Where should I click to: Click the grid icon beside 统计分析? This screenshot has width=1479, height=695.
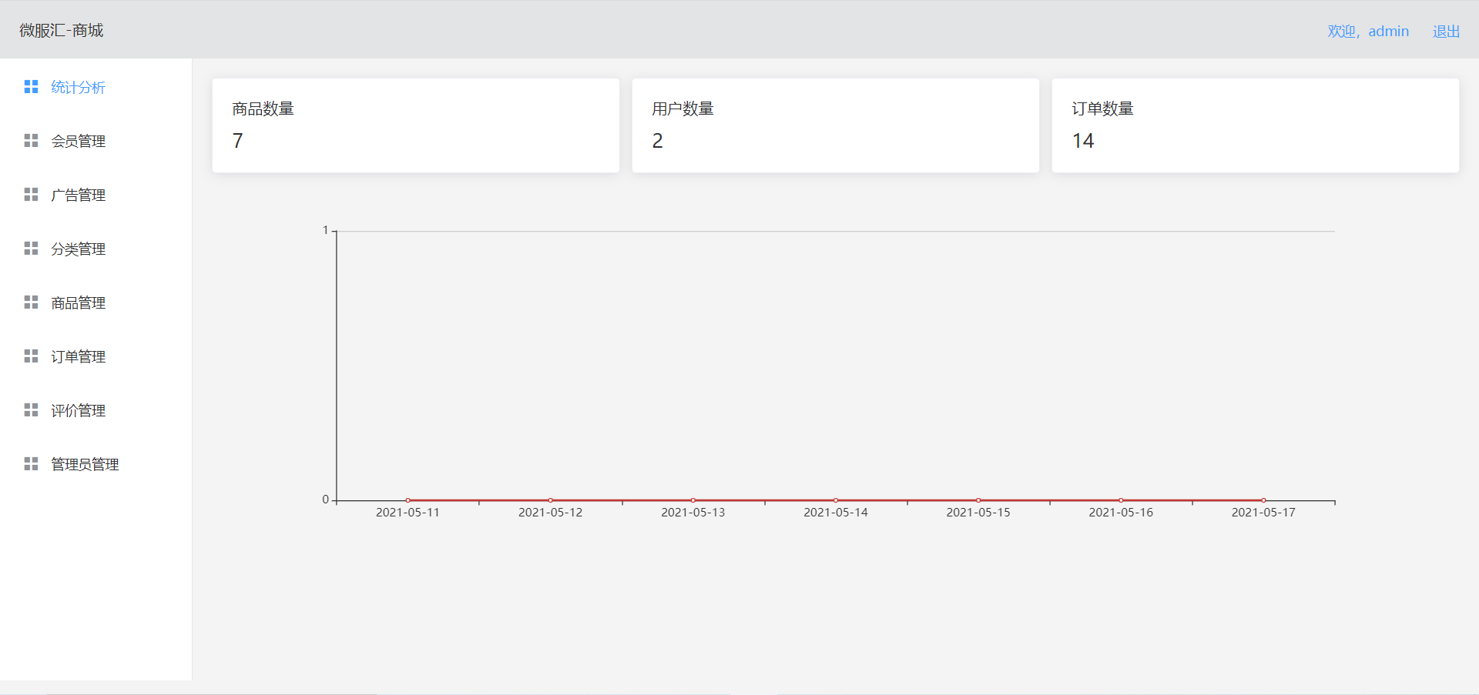click(31, 87)
